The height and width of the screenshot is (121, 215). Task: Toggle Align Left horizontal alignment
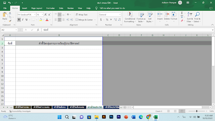(x=56, y=19)
